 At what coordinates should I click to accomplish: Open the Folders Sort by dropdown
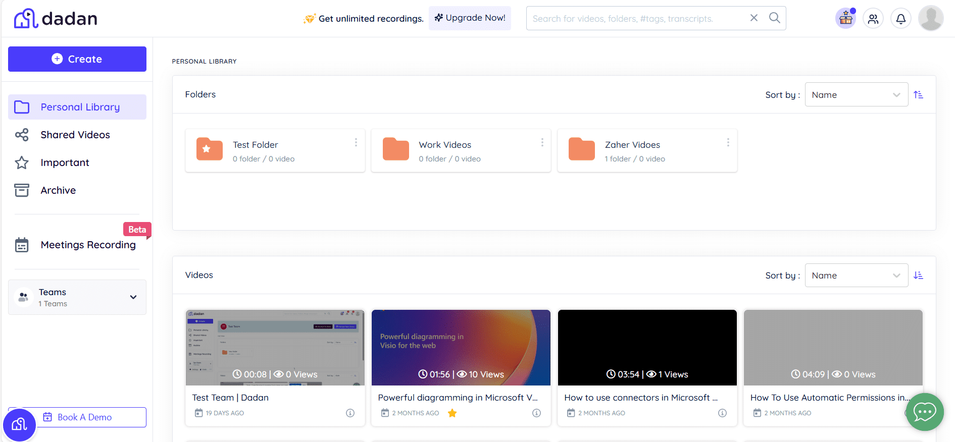click(856, 94)
